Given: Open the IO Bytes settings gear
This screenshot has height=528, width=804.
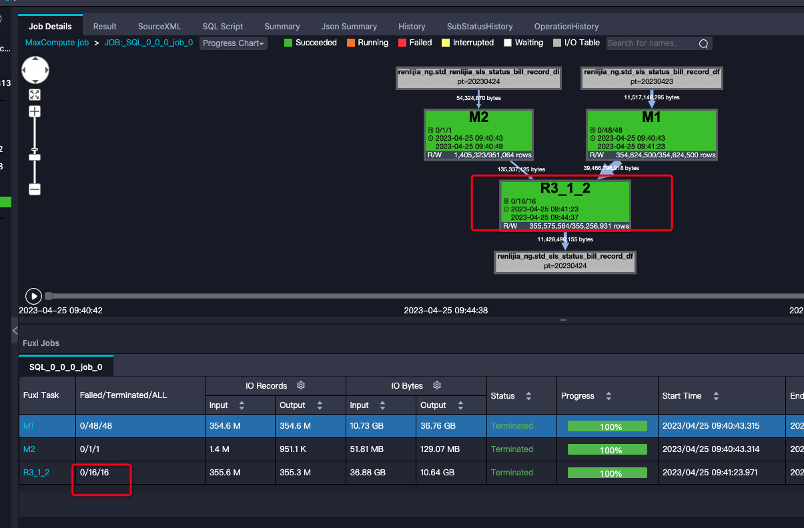Looking at the screenshot, I should pos(437,385).
